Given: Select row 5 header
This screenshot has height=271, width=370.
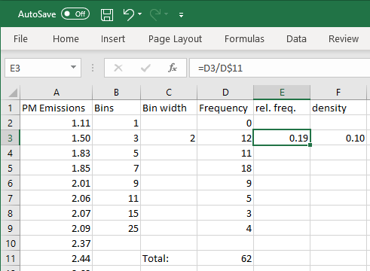Looking at the screenshot, I should click(x=10, y=168).
